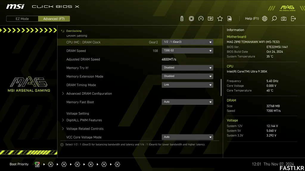Click the Voltage Setting section heading
Image resolution: width=305 pixels, height=171 pixels.
(x=78, y=113)
